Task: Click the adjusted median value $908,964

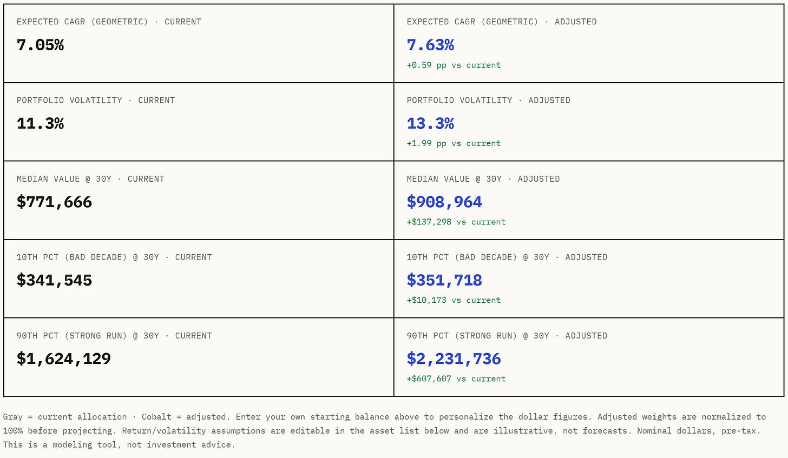Action: point(444,202)
